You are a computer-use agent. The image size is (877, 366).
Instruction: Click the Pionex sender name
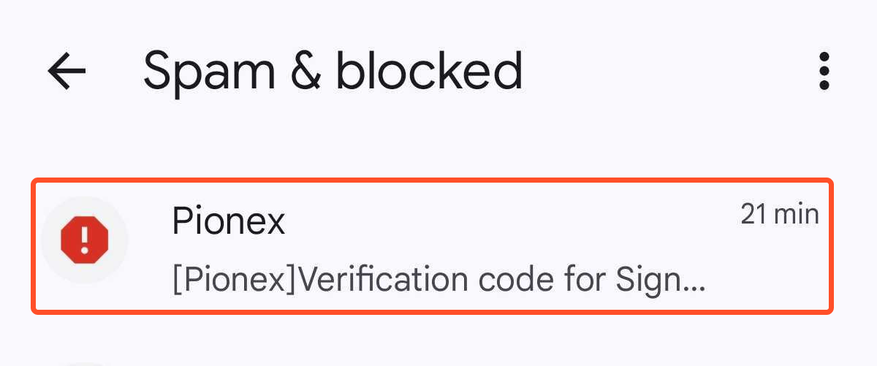pos(228,221)
